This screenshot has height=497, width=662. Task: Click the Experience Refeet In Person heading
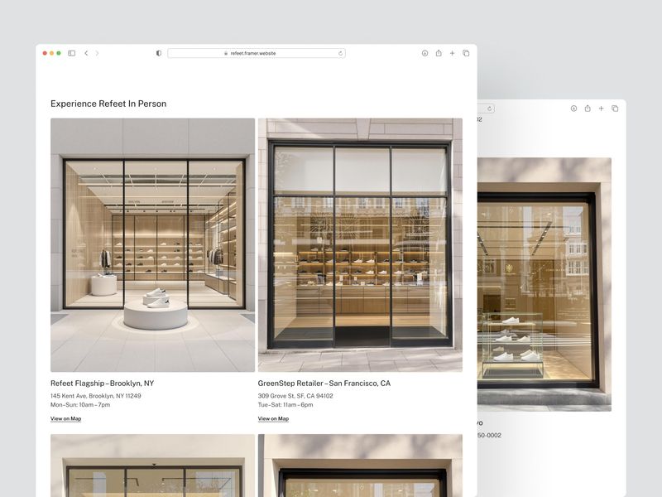point(108,104)
